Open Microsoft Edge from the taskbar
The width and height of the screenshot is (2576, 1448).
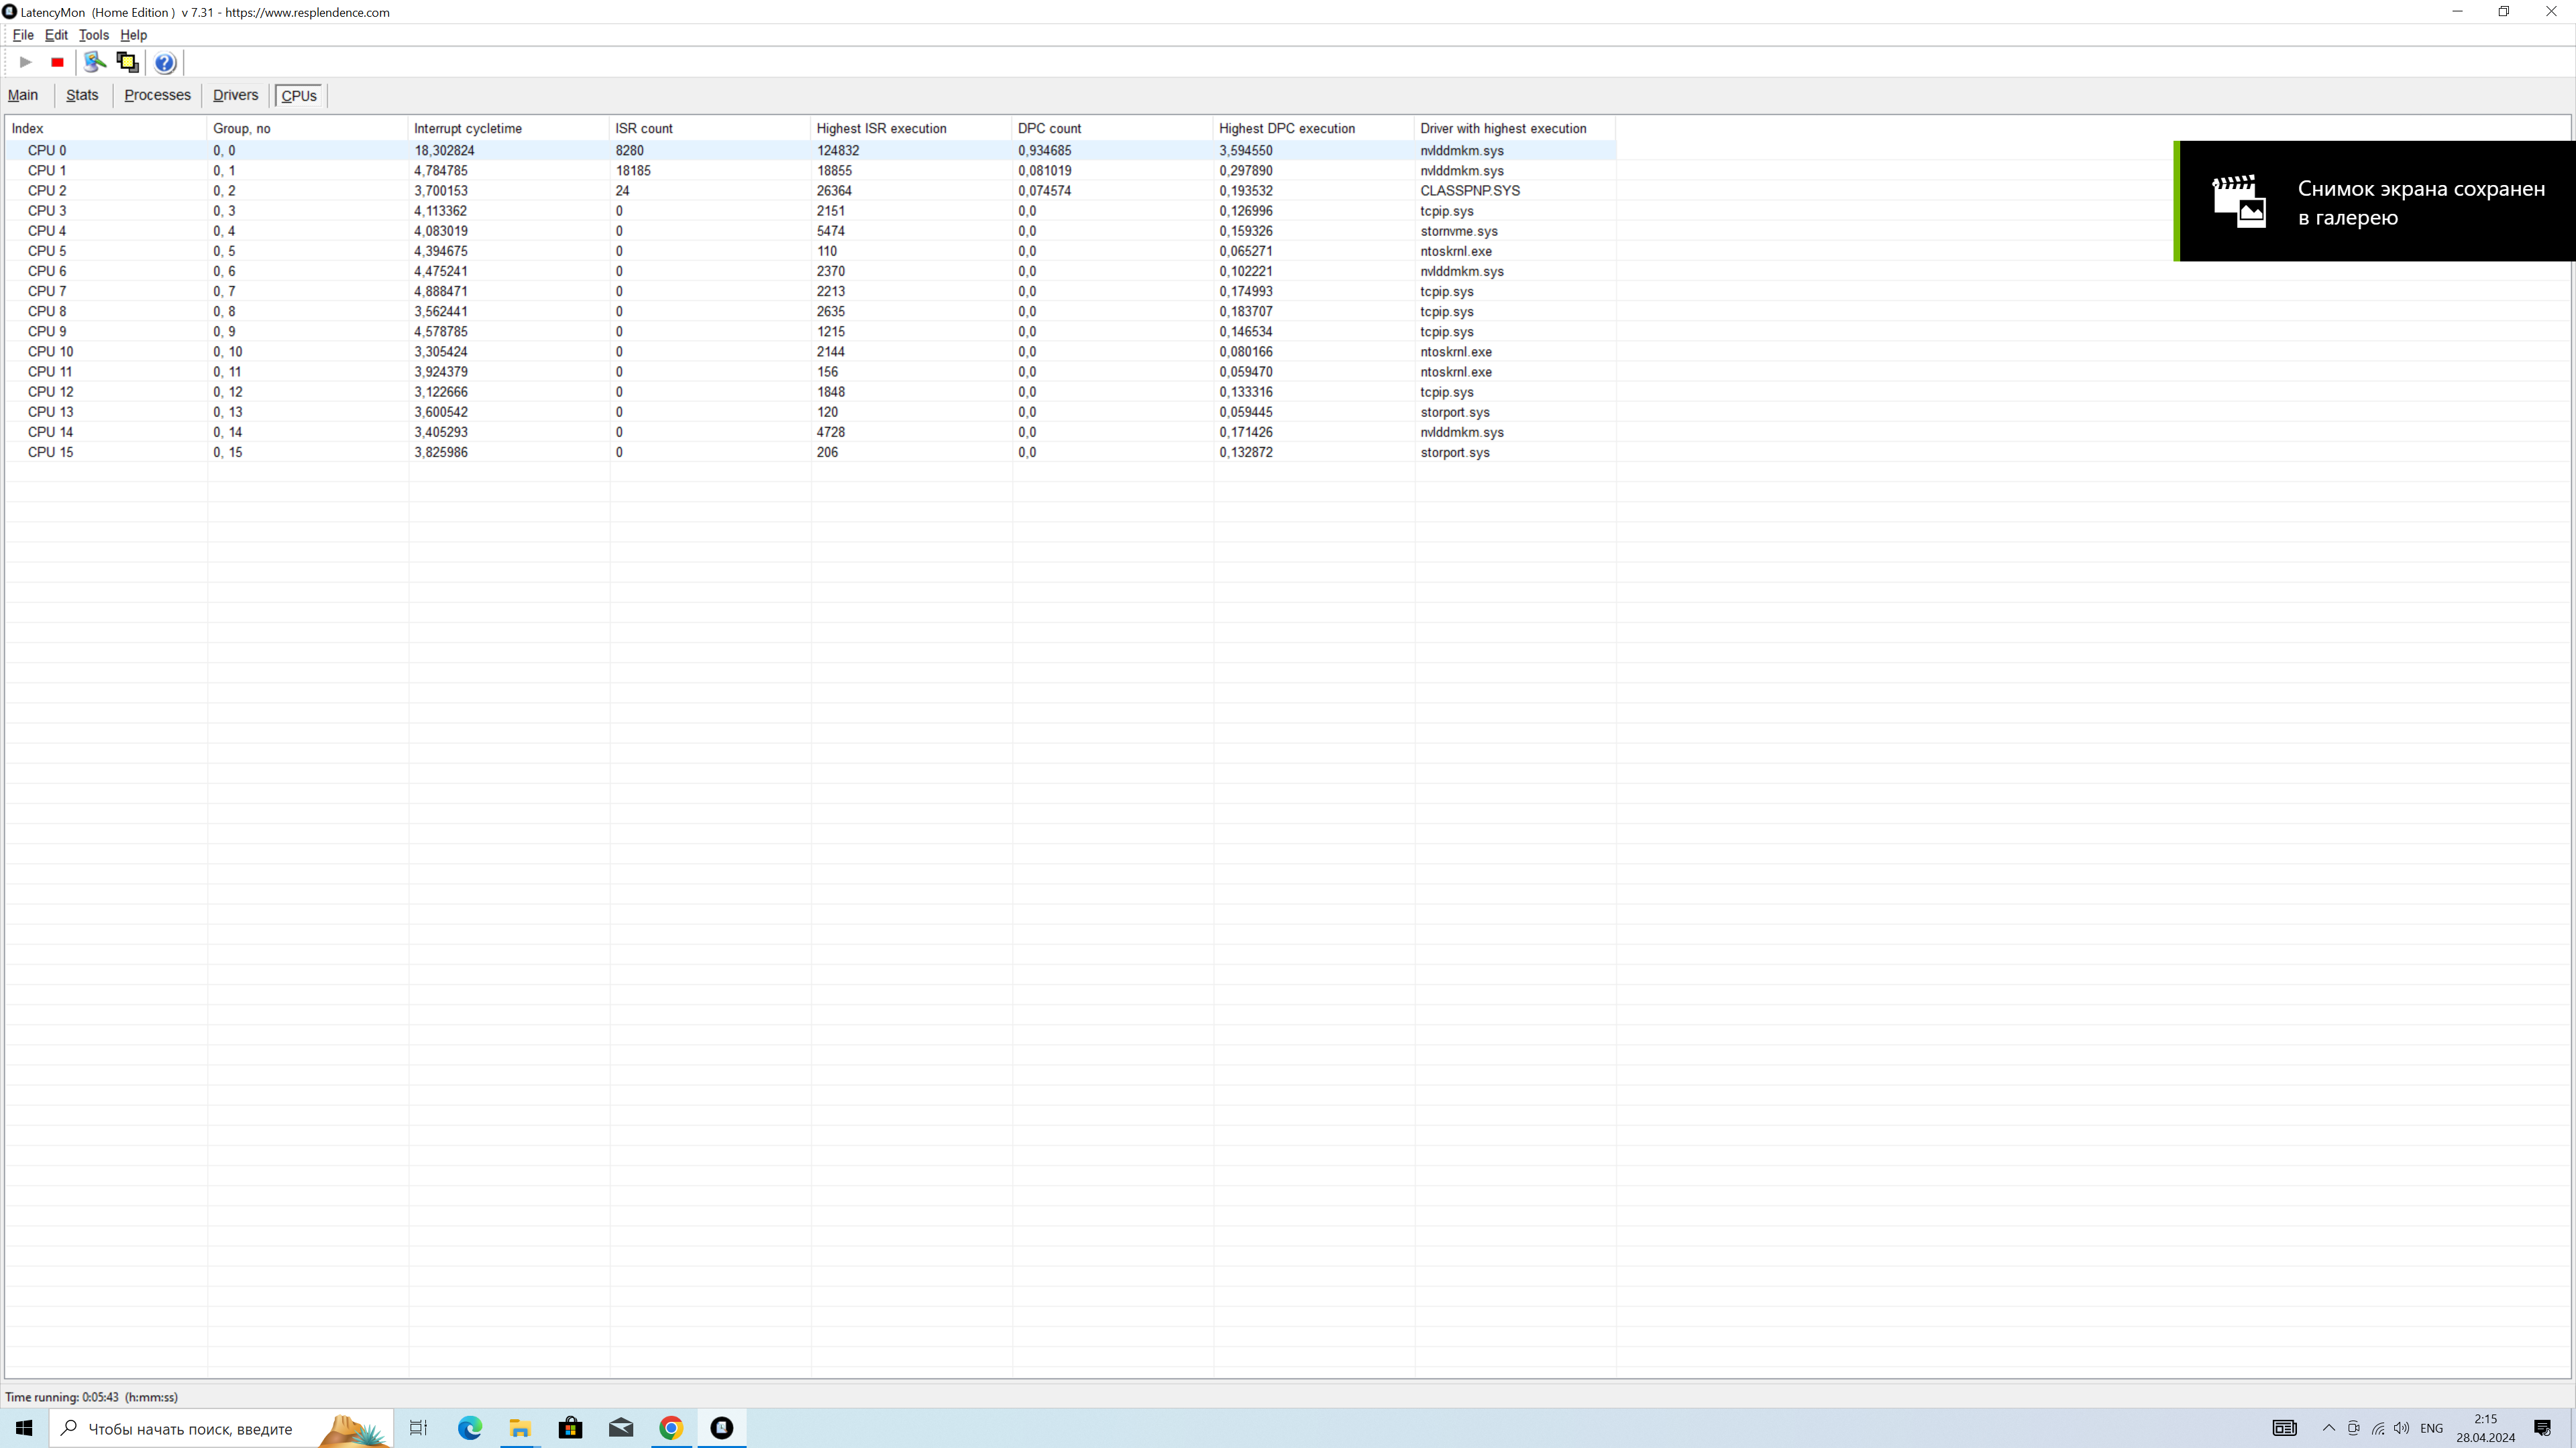coord(470,1428)
